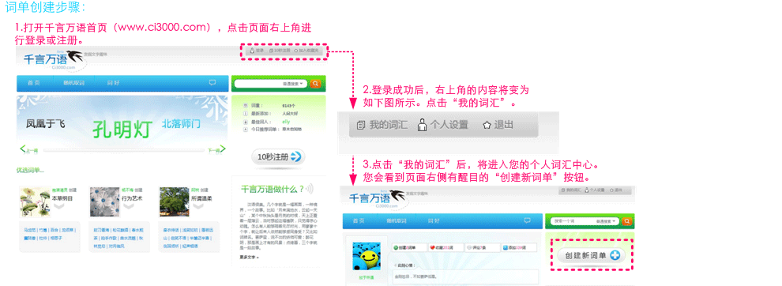Click 创建词单 count box with green icon

(x=409, y=247)
